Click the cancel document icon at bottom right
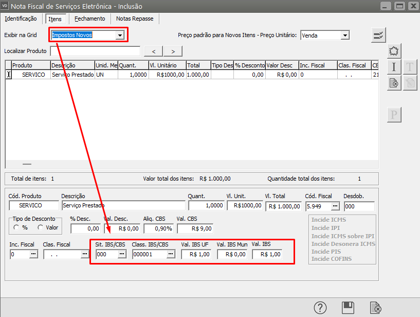The width and height of the screenshot is (420, 317). pos(376,308)
